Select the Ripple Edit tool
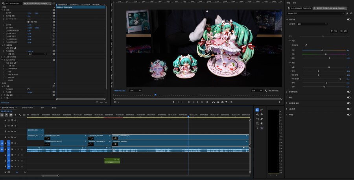This screenshot has width=354, height=180. click(x=257, y=115)
